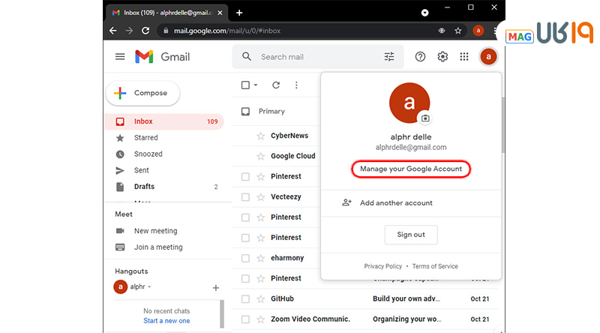
Task: Open the Chrome tab search dropdown
Action: tap(424, 13)
